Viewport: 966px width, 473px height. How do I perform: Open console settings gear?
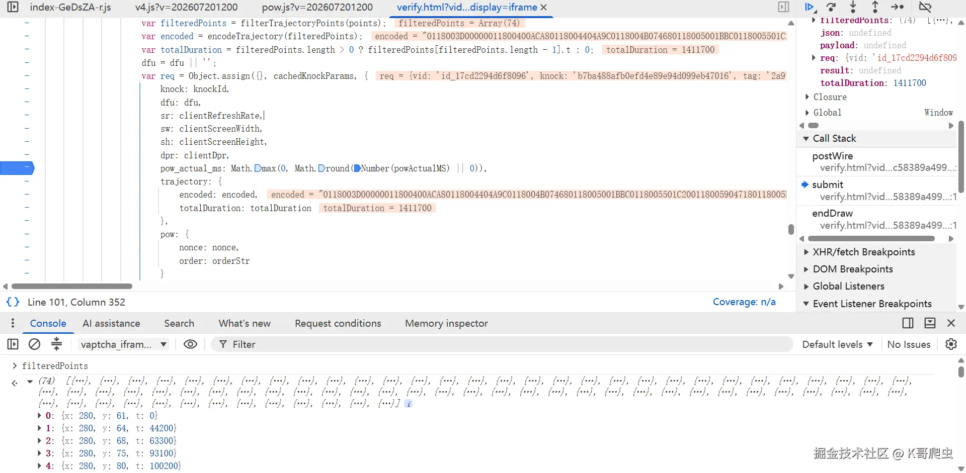951,344
